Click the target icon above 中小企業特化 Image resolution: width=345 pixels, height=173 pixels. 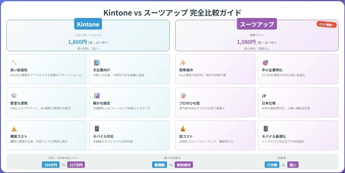[266, 62]
